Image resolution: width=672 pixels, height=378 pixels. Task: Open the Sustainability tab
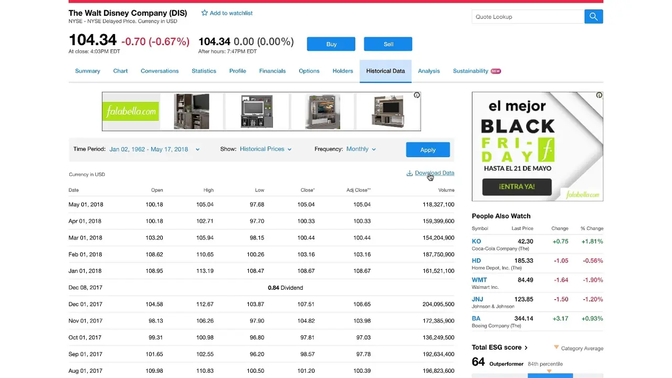coord(470,71)
